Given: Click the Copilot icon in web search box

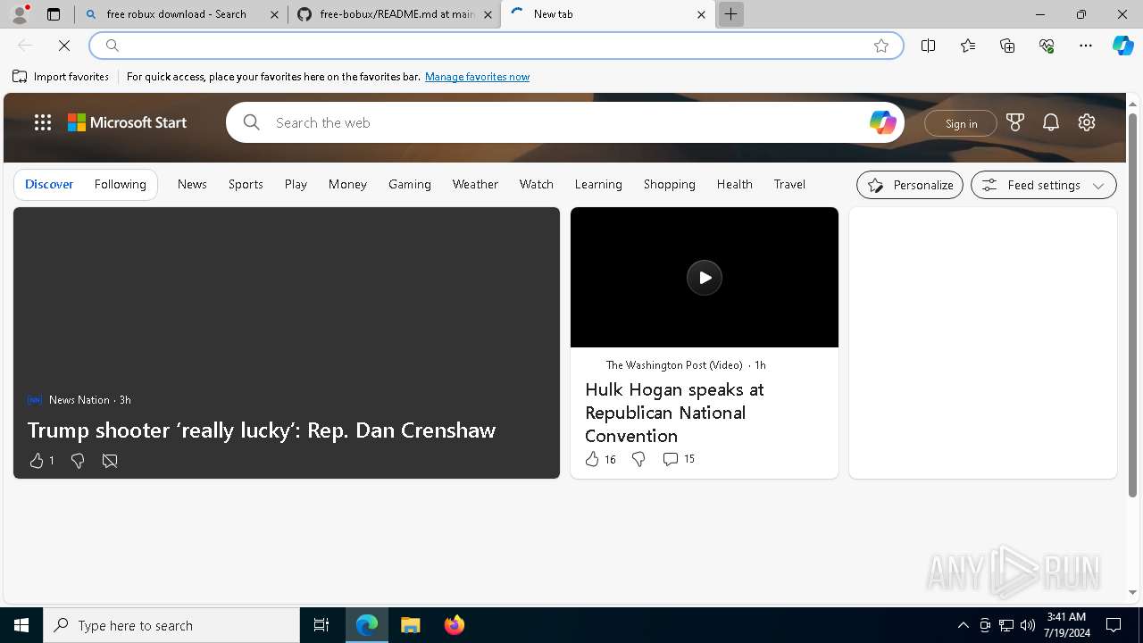Looking at the screenshot, I should (882, 122).
